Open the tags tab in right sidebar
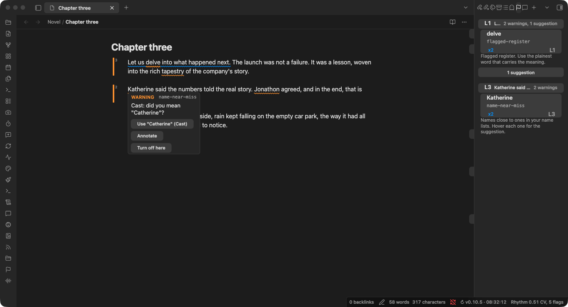The width and height of the screenshot is (568, 307). coord(493,7)
